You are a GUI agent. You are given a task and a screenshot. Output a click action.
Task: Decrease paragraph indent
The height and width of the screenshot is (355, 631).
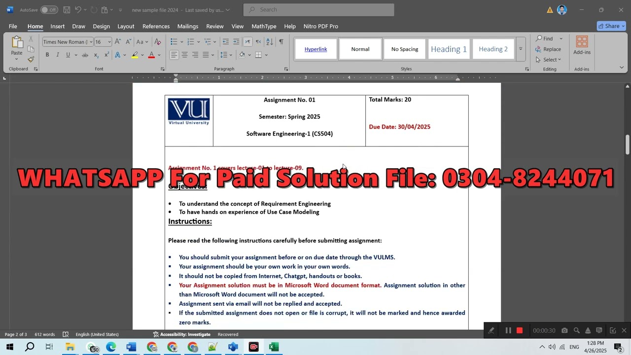[x=225, y=42]
